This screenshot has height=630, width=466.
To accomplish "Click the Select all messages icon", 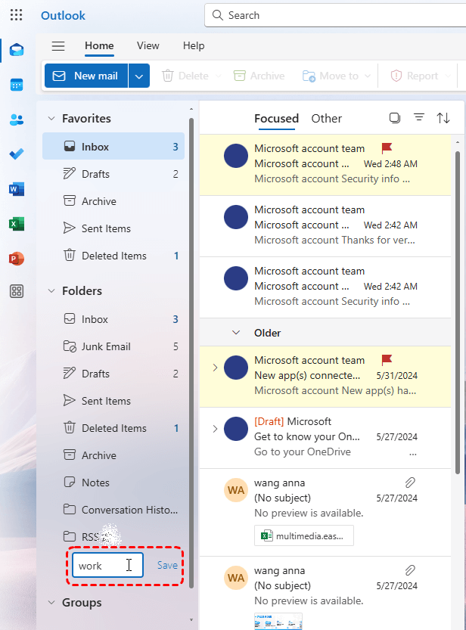I will [x=395, y=118].
